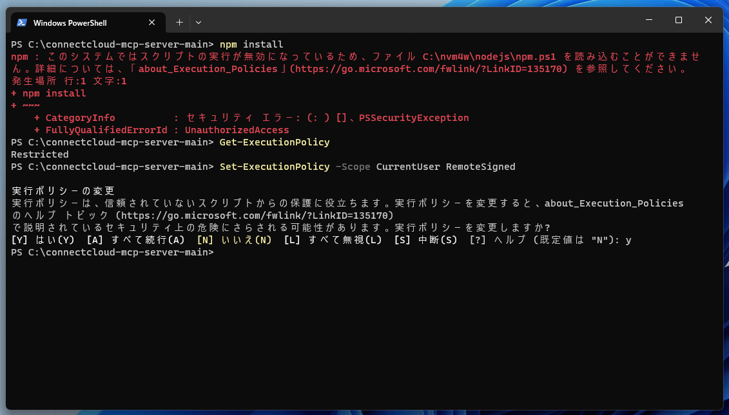
Task: Select the blue PowerShell logo in the tab bar
Action: [x=23, y=22]
